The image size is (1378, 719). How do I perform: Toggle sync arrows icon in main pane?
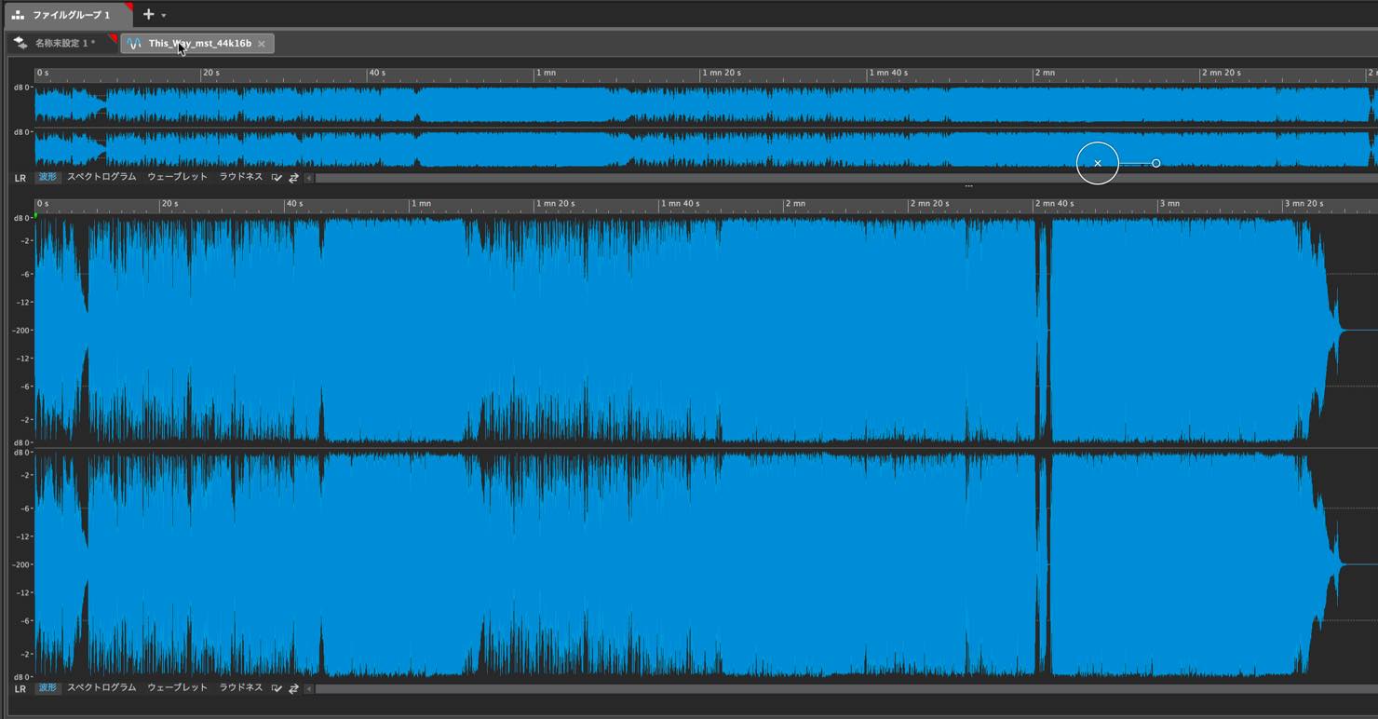point(293,688)
